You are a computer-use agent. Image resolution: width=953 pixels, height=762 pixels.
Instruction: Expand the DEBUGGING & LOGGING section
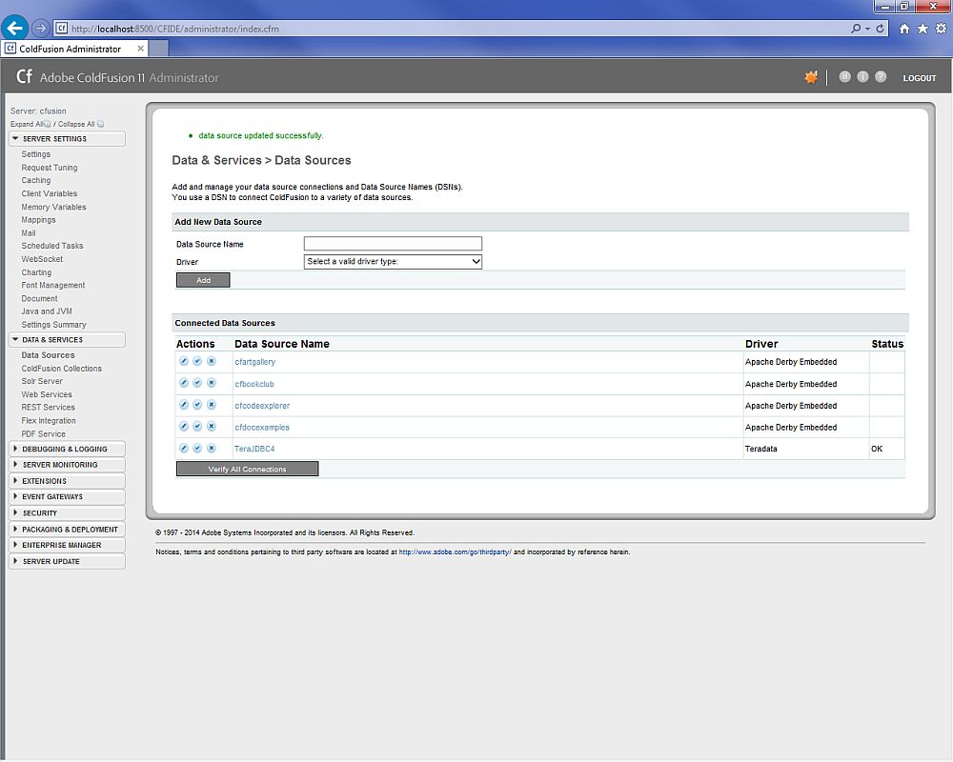pos(67,449)
